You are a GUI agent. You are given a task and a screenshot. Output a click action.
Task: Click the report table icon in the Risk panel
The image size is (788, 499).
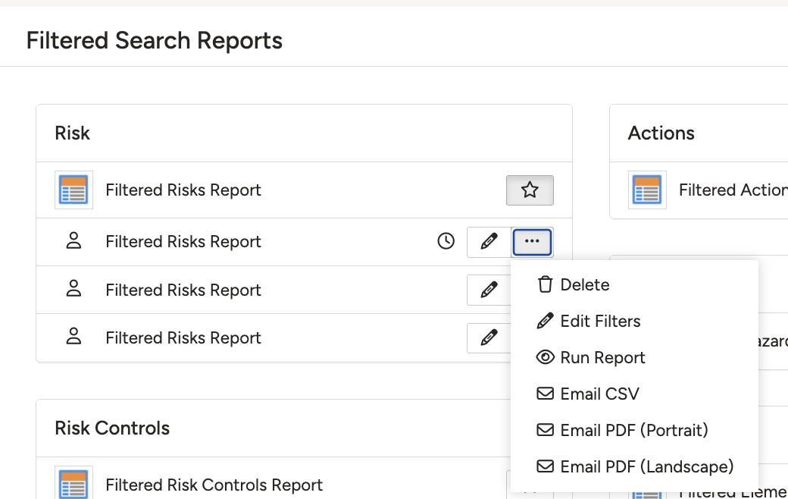pyautogui.click(x=74, y=190)
